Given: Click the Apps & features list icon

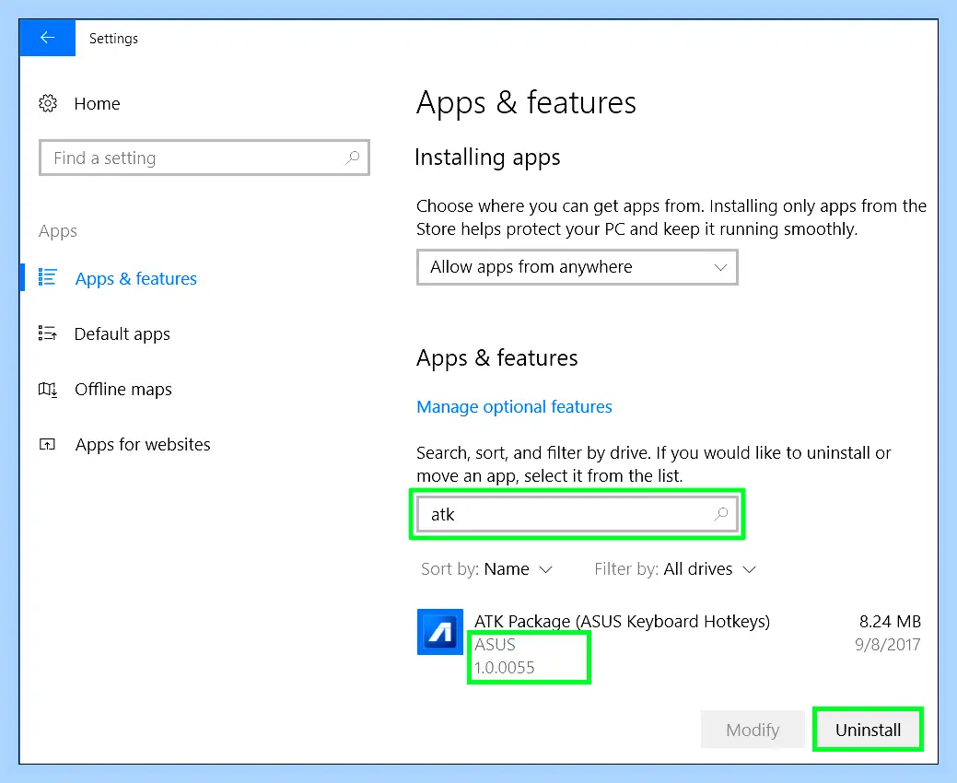Looking at the screenshot, I should (48, 277).
